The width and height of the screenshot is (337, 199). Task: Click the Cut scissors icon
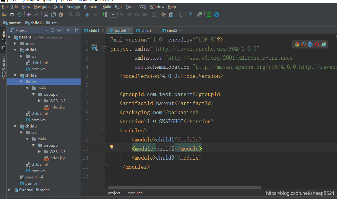[46, 15]
